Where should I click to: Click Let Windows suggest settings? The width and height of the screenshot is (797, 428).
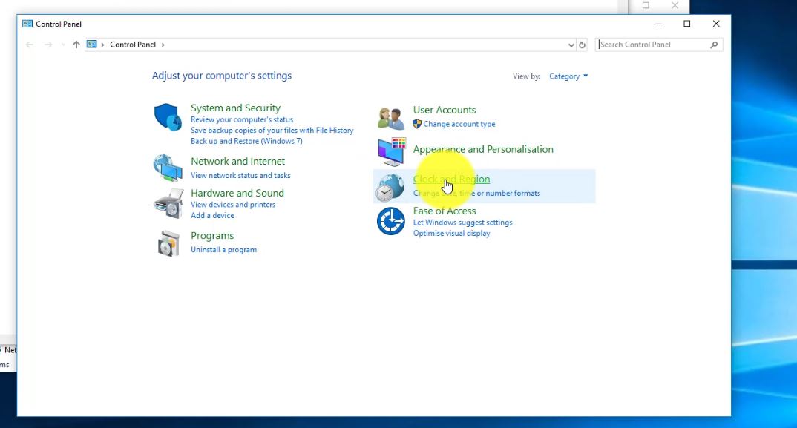click(462, 223)
